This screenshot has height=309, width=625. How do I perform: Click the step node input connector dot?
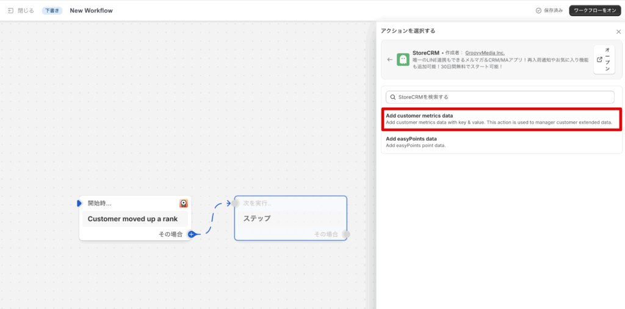point(235,204)
